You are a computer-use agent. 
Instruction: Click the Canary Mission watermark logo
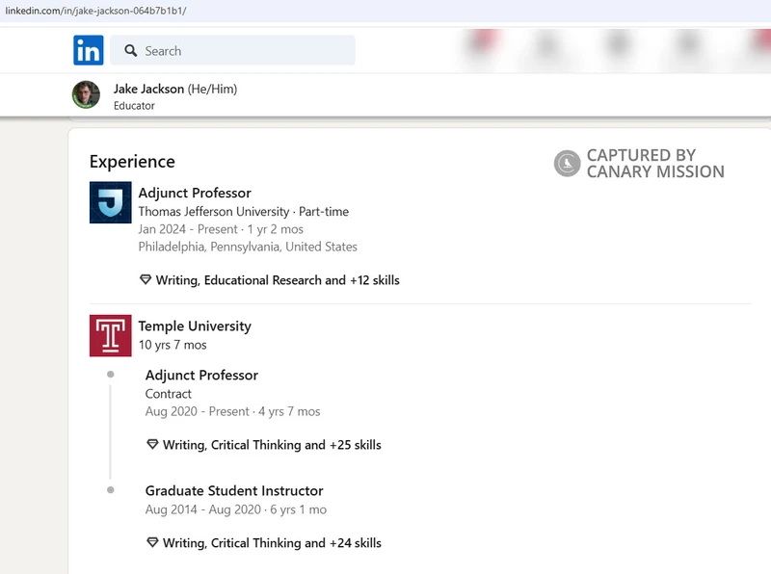click(568, 163)
